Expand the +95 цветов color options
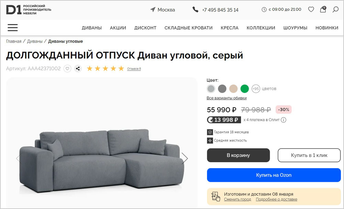The image size is (344, 209). [x=256, y=89]
